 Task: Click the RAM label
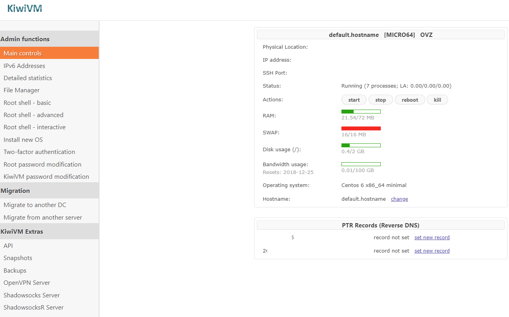269,115
